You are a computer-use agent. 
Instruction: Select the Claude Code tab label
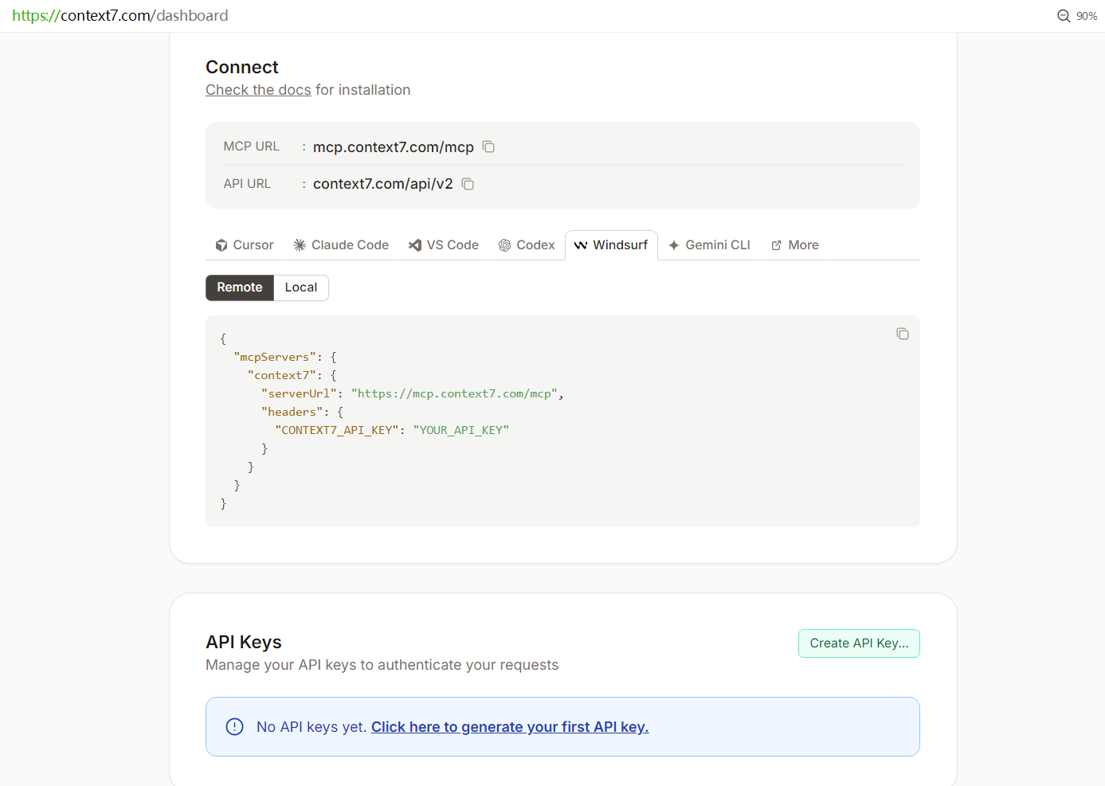(x=350, y=245)
